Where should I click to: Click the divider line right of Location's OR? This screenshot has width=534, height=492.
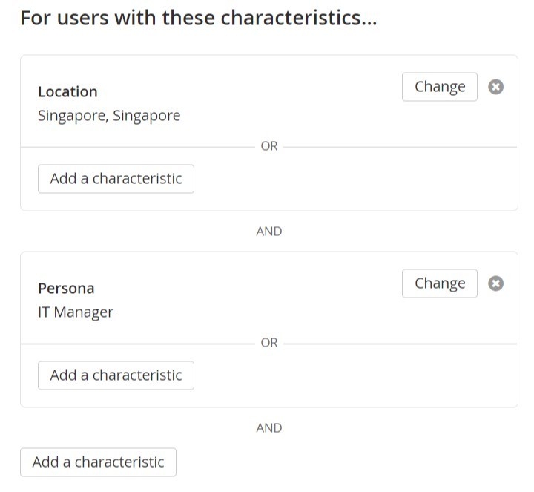click(x=400, y=147)
